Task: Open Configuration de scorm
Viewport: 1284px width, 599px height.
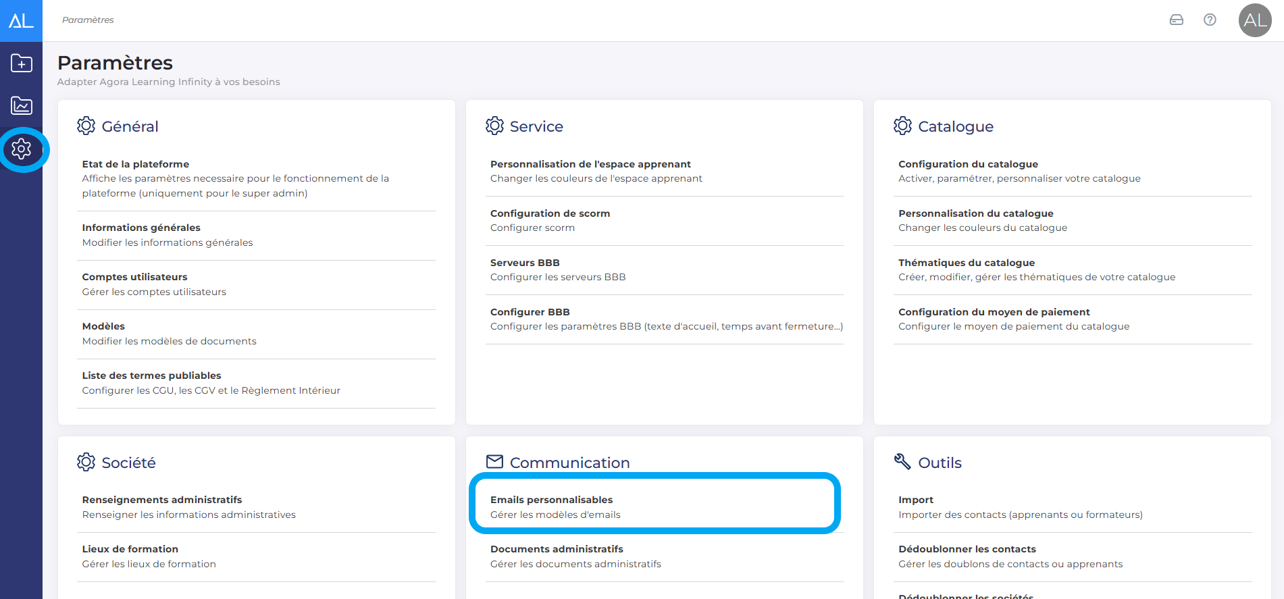Action: click(550, 213)
